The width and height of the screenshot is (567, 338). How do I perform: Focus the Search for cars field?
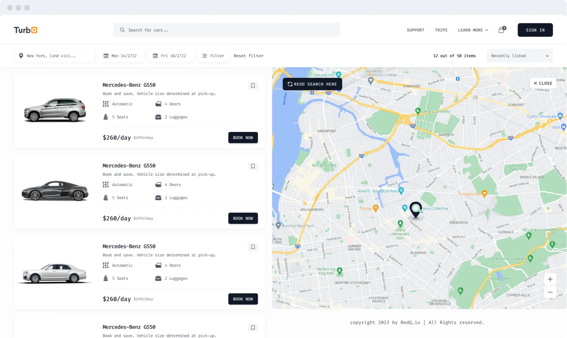[x=227, y=30]
